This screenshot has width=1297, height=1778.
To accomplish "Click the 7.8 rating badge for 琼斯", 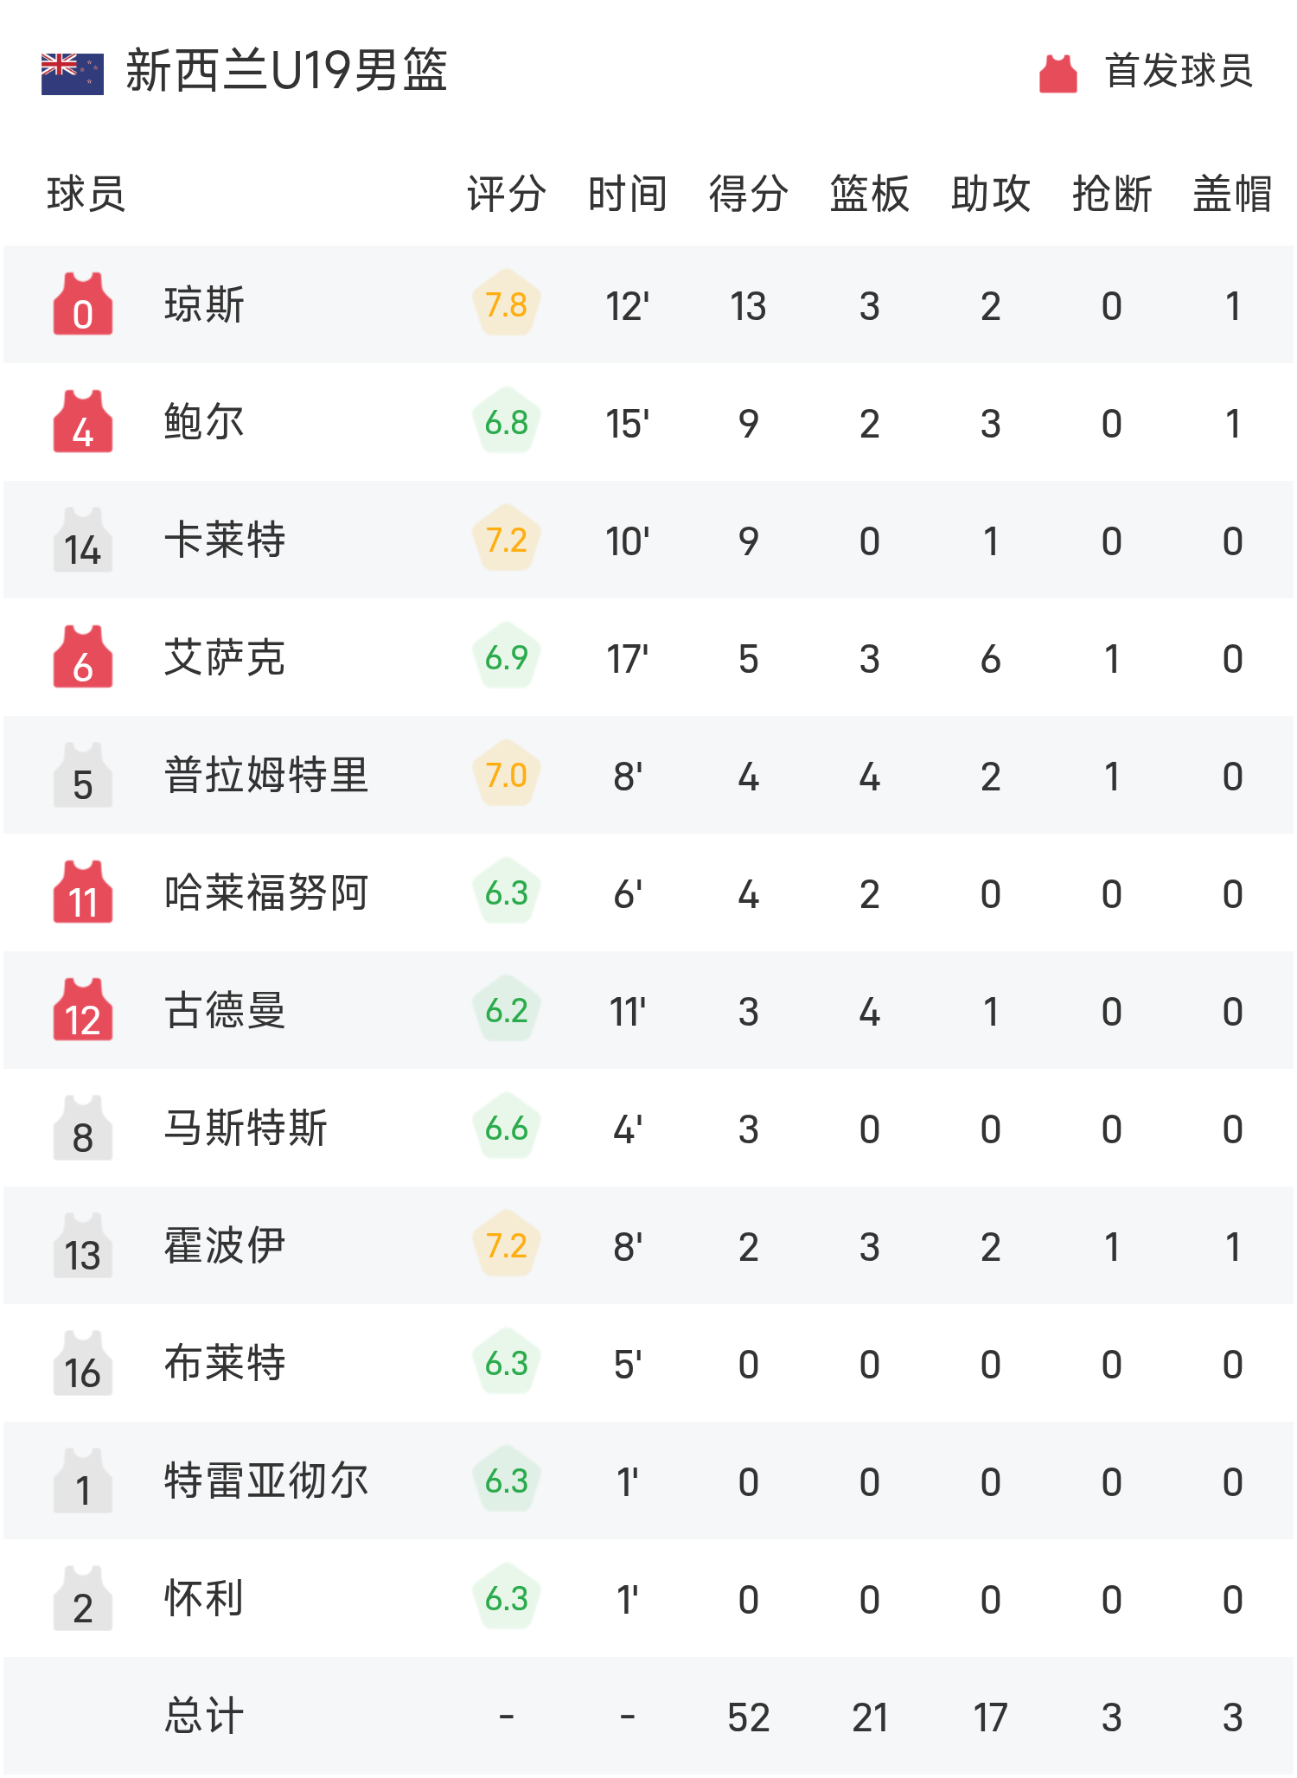I will tap(507, 304).
